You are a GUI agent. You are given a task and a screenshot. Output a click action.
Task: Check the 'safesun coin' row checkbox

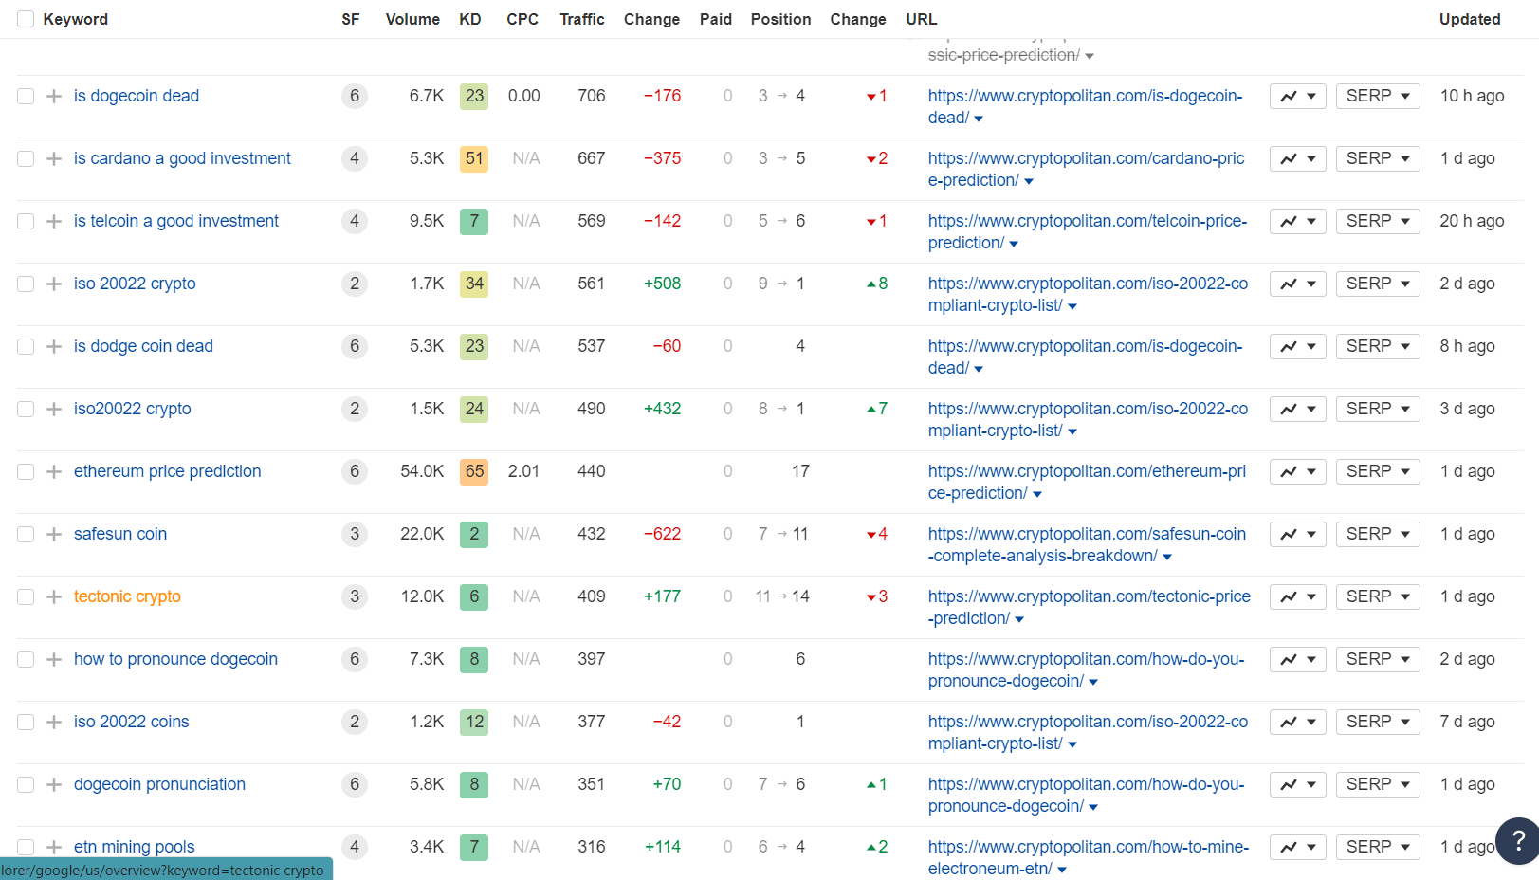coord(26,534)
